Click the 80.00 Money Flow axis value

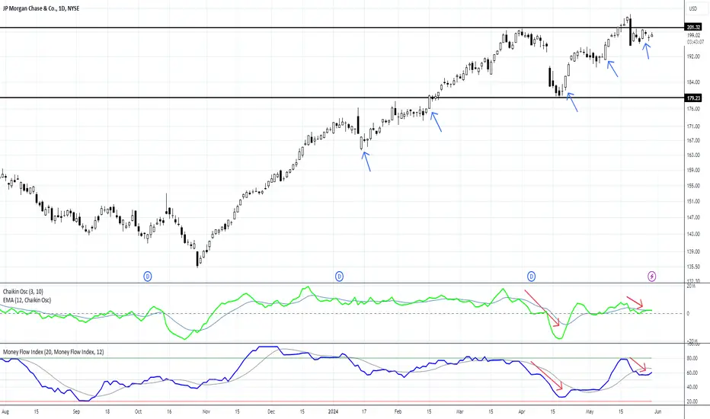tap(692, 358)
